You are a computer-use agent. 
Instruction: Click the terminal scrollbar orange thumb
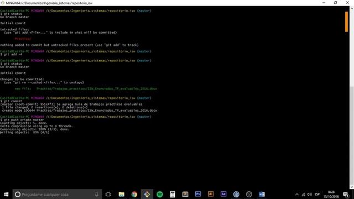tap(347, 22)
